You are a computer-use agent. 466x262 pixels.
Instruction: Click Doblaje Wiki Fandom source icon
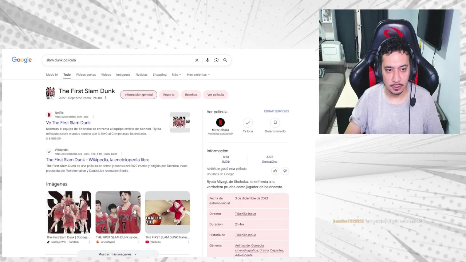click(x=48, y=242)
